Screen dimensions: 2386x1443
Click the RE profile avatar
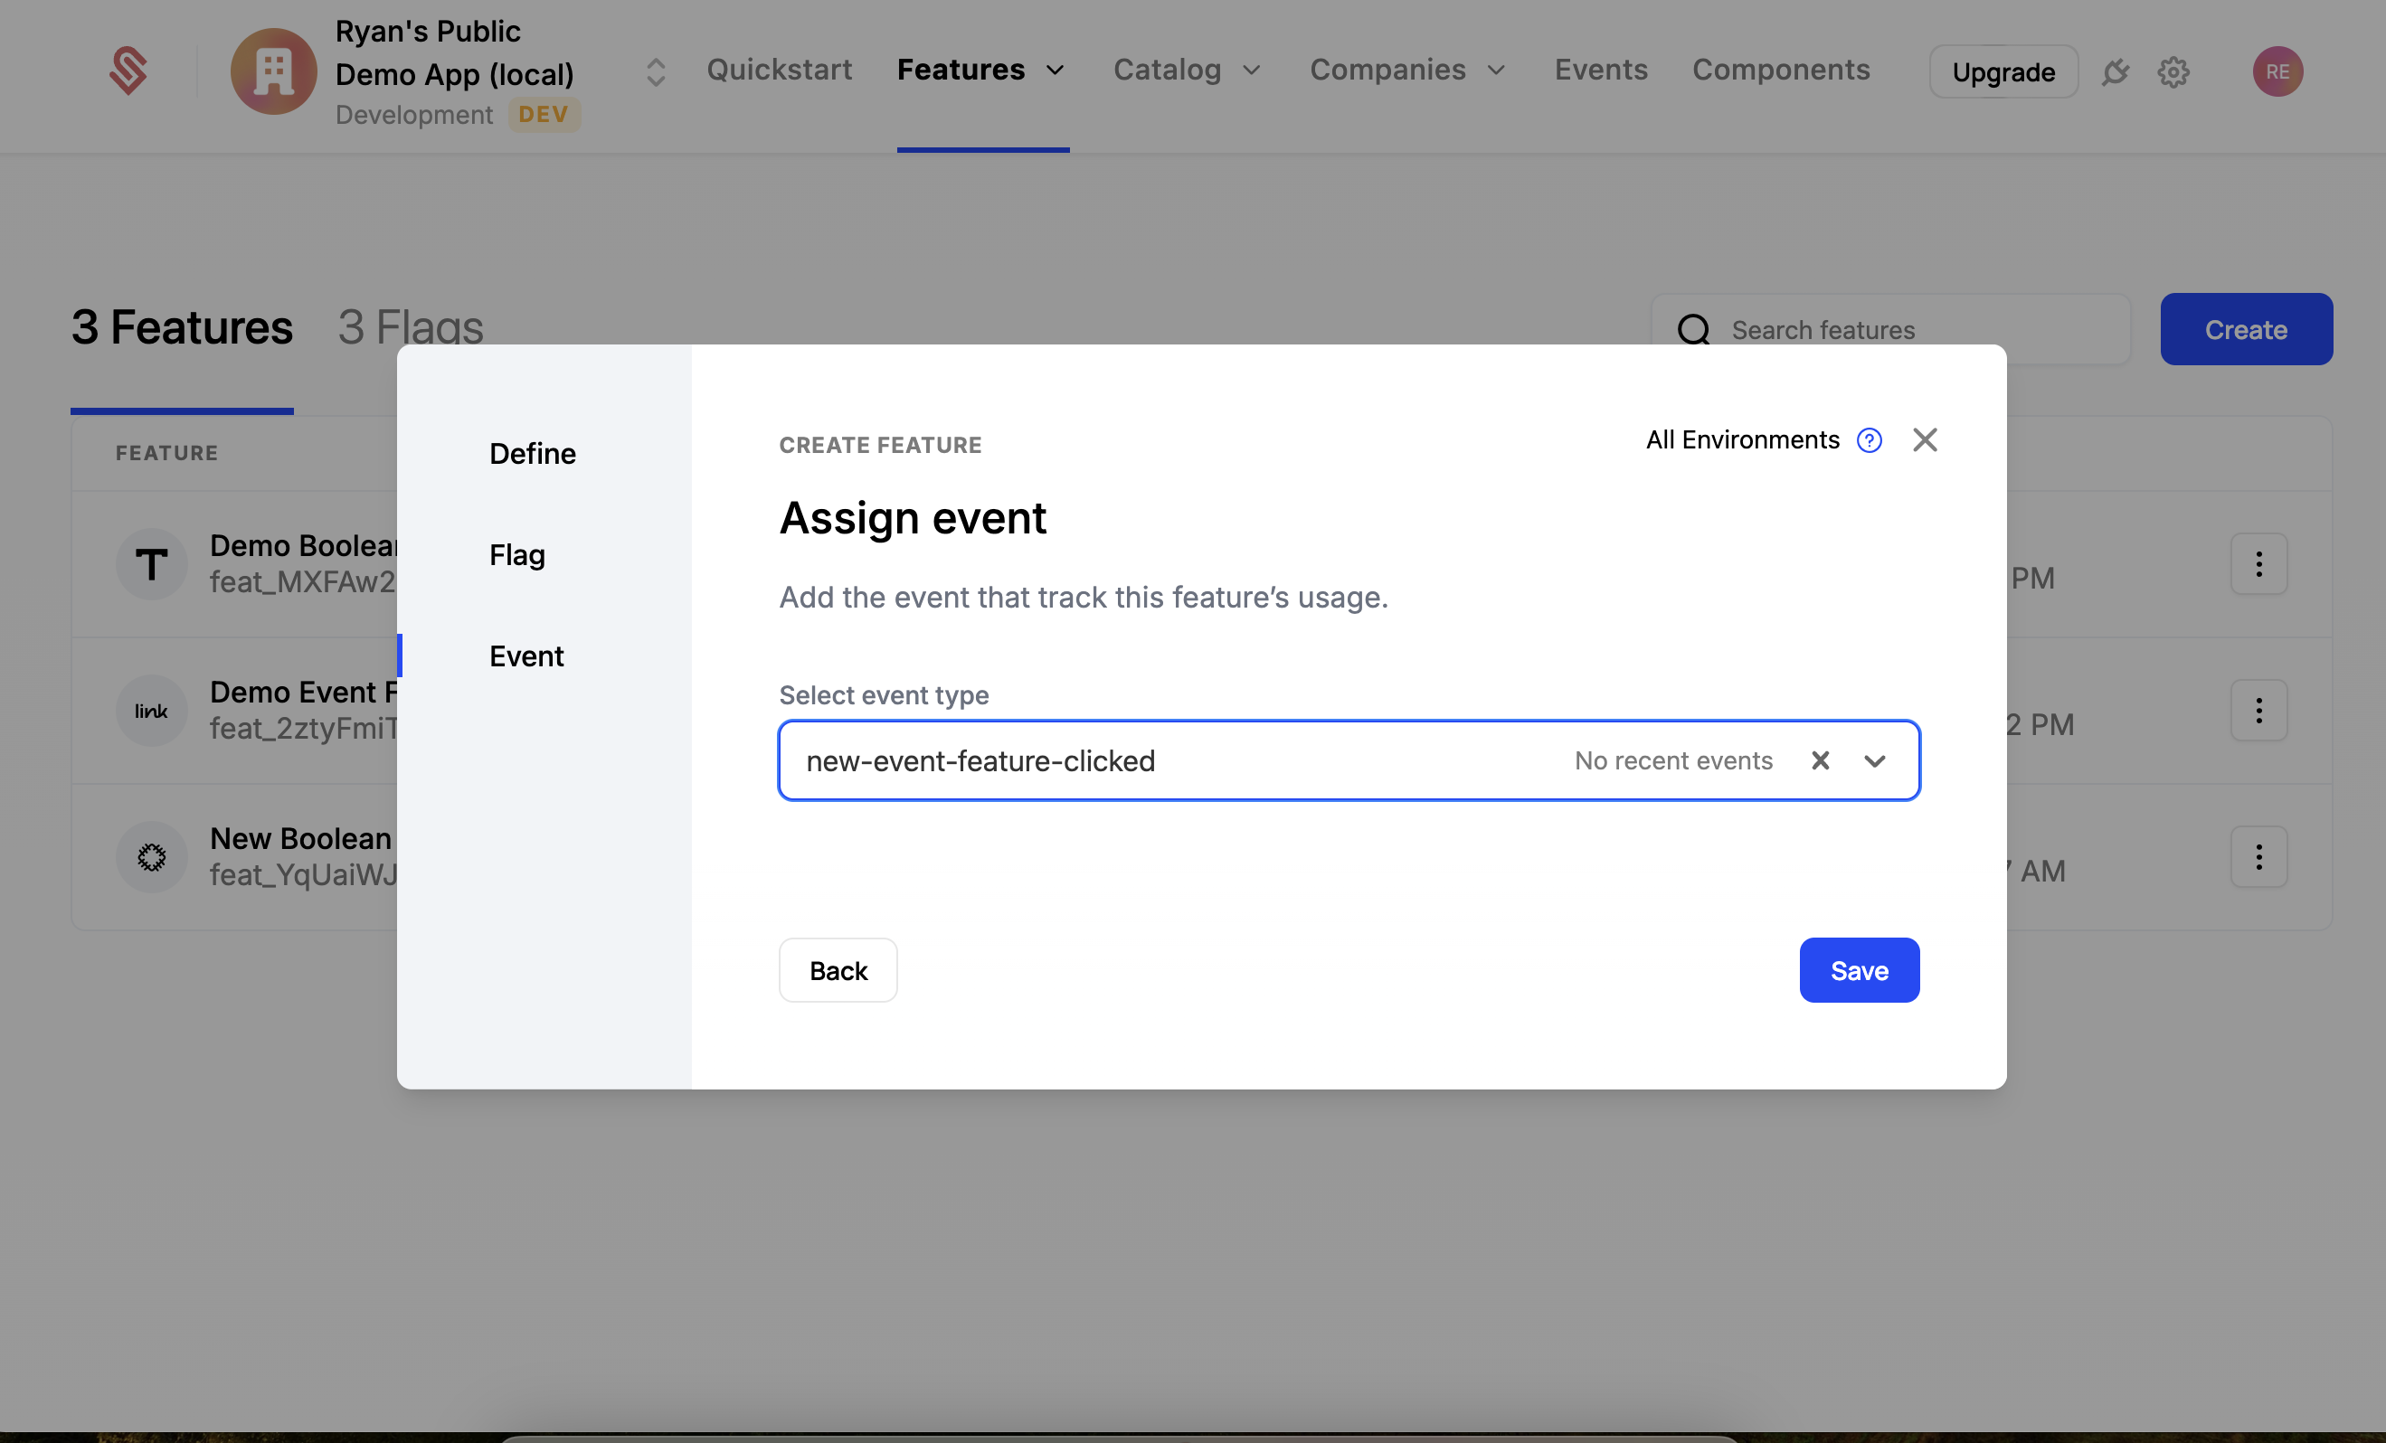(x=2277, y=71)
